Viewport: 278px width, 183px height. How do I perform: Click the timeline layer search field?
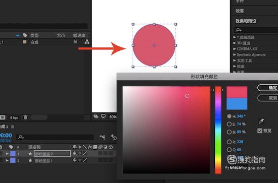point(55,137)
